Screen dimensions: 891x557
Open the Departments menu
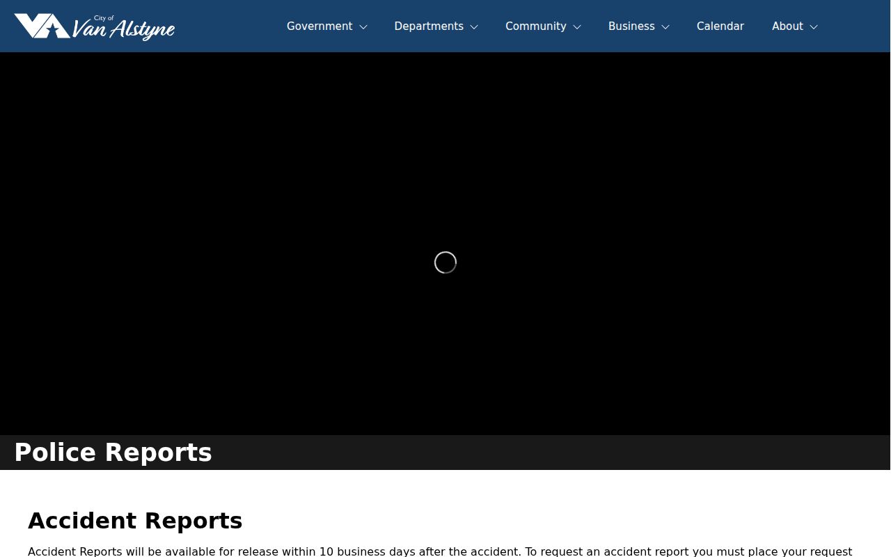click(x=429, y=26)
